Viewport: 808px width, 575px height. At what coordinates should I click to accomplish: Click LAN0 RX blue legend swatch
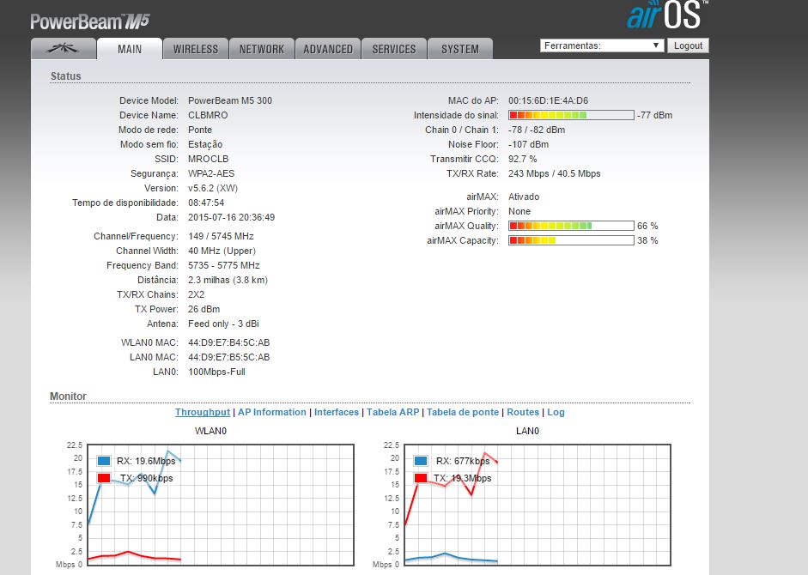click(x=421, y=461)
